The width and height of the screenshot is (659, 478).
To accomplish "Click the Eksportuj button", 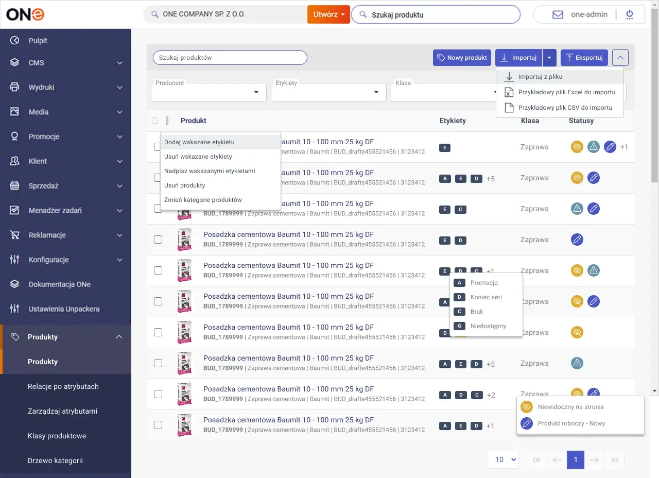I will pos(584,58).
